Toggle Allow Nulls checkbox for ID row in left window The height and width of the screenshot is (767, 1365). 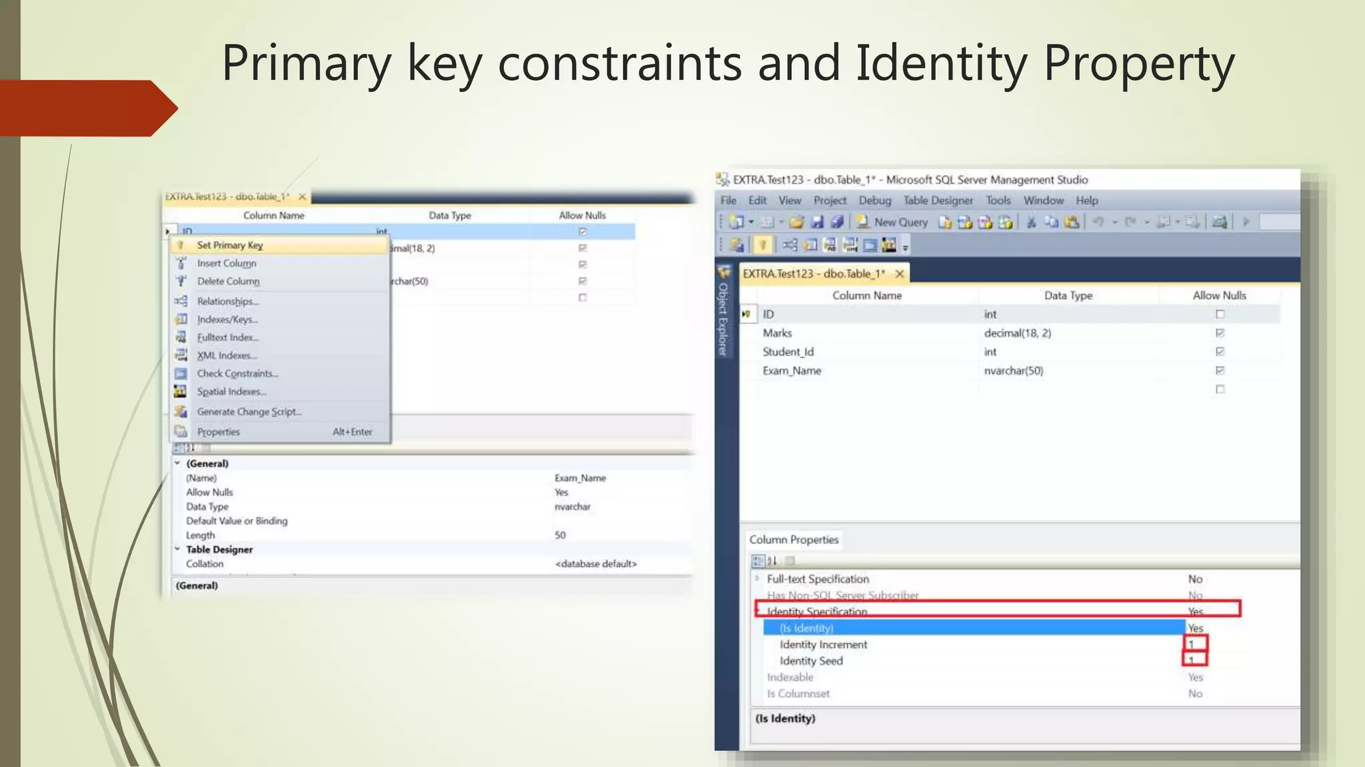(x=583, y=232)
